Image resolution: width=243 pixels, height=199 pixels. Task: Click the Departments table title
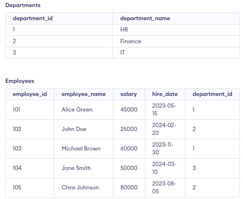pos(23,5)
